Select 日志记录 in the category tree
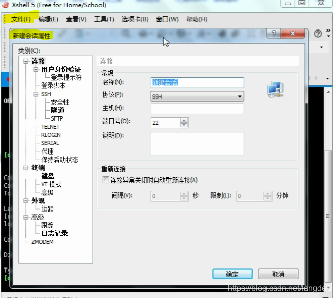Viewport: 333px width, 298px height. click(54, 233)
